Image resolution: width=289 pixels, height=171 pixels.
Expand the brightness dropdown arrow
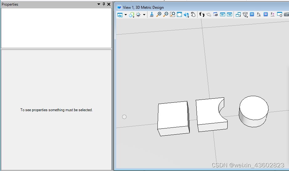coord(144,15)
